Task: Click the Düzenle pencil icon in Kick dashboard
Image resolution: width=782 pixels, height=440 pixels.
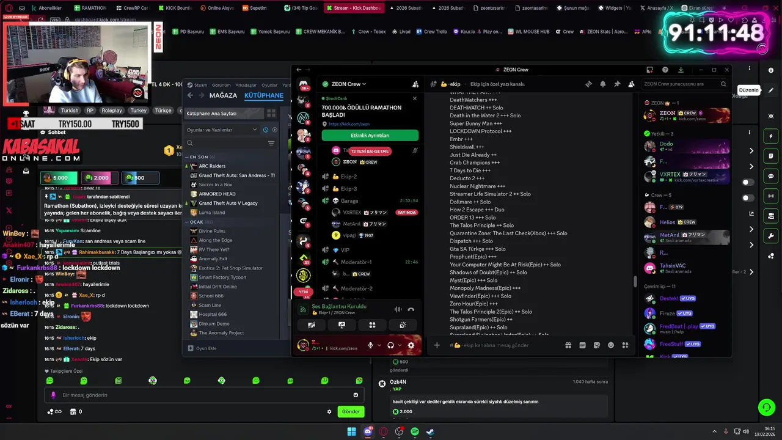Action: 771,90
